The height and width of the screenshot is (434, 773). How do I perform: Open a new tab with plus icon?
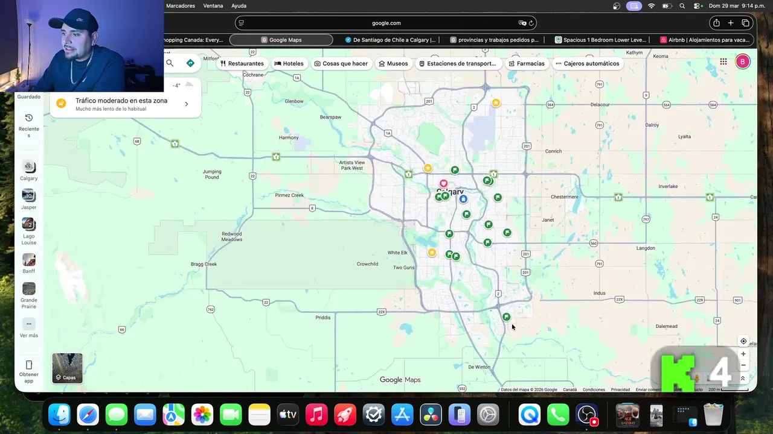731,23
